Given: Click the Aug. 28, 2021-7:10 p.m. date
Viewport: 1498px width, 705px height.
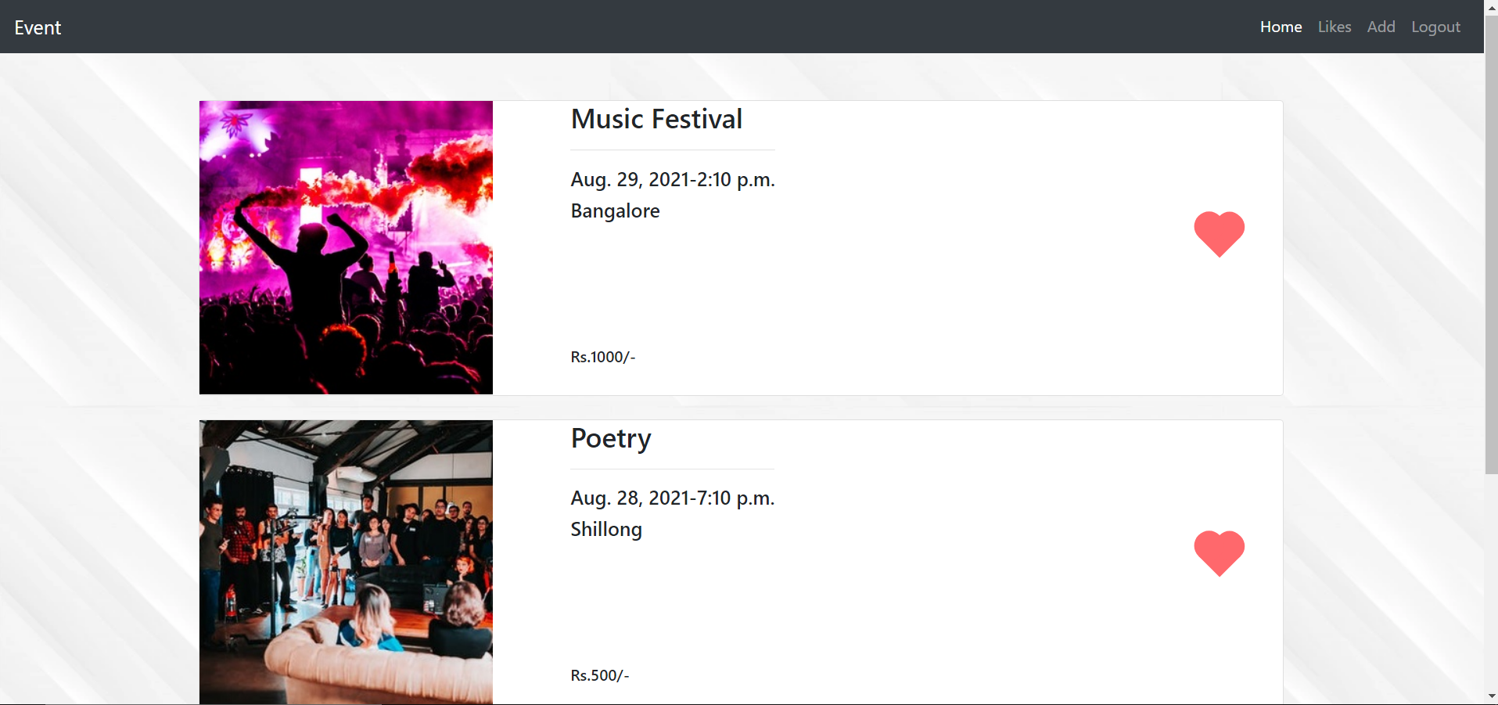Looking at the screenshot, I should [x=672, y=498].
